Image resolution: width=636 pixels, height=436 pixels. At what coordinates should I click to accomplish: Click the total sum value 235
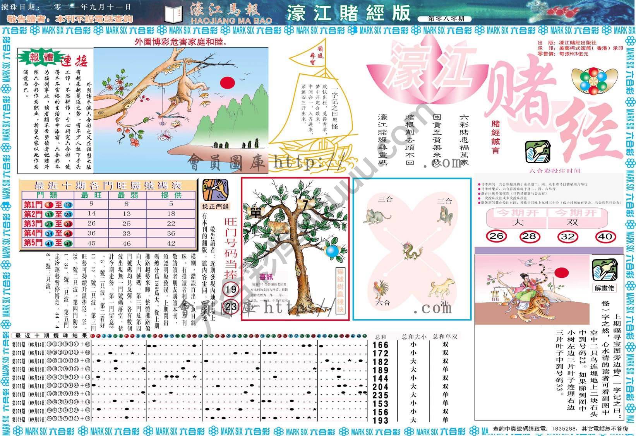[x=380, y=395]
